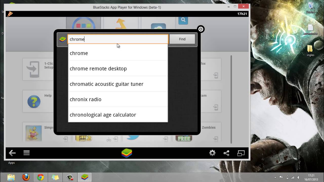The width and height of the screenshot is (324, 182).
Task: Open Sticky Notes from taskbar
Action: [x=55, y=177]
